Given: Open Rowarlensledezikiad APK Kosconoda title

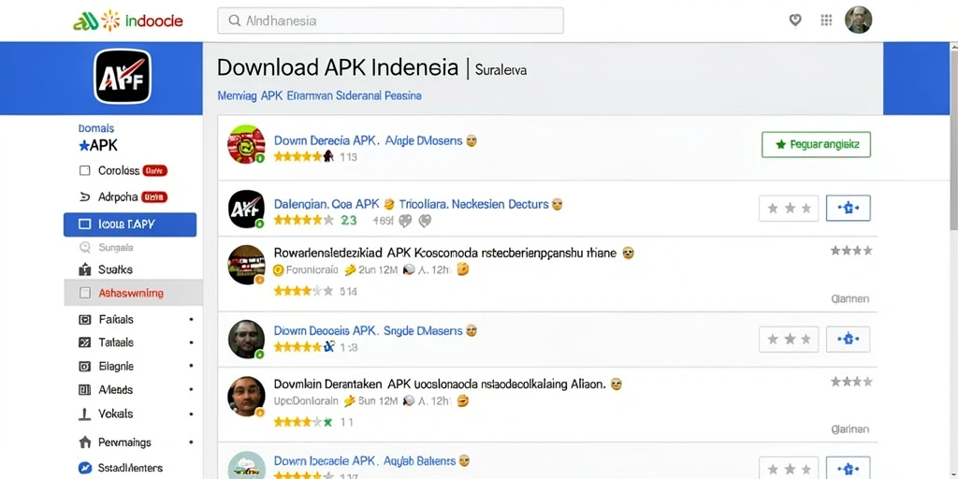Looking at the screenshot, I should pyautogui.click(x=444, y=253).
